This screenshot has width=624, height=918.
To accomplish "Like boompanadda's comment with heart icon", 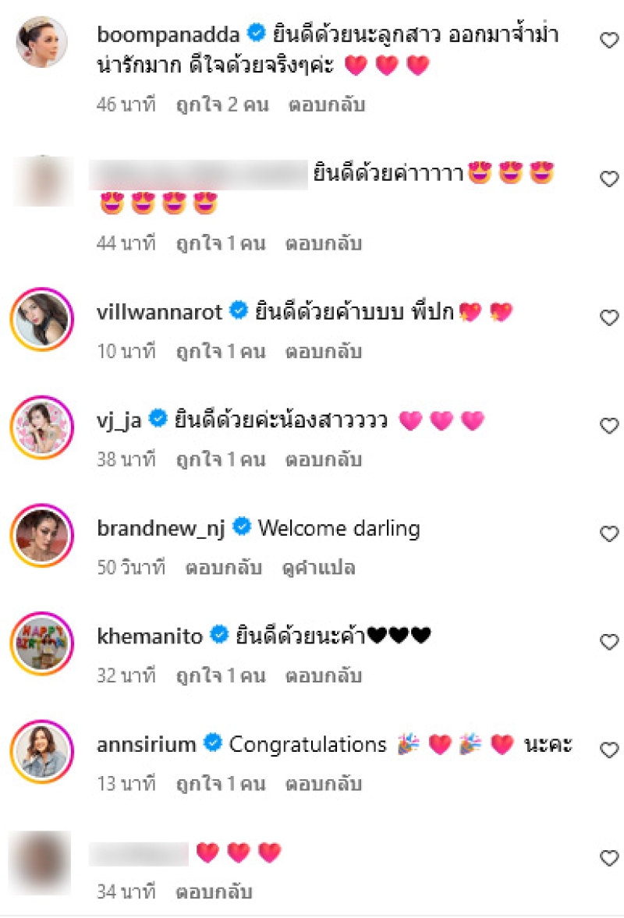I will pyautogui.click(x=609, y=40).
